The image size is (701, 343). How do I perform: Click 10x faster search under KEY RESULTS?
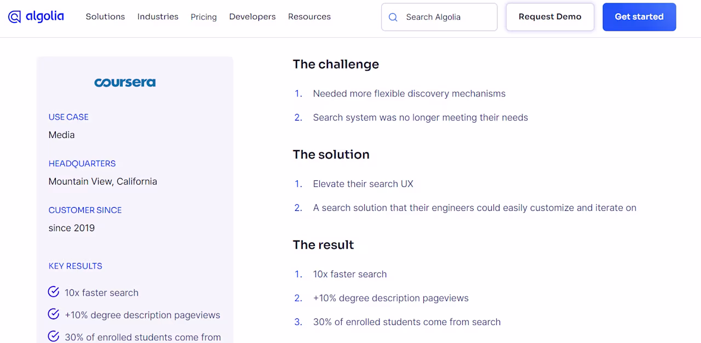102,293
